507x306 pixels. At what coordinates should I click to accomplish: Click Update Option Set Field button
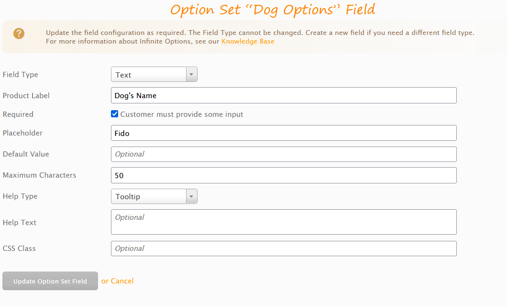click(x=50, y=281)
